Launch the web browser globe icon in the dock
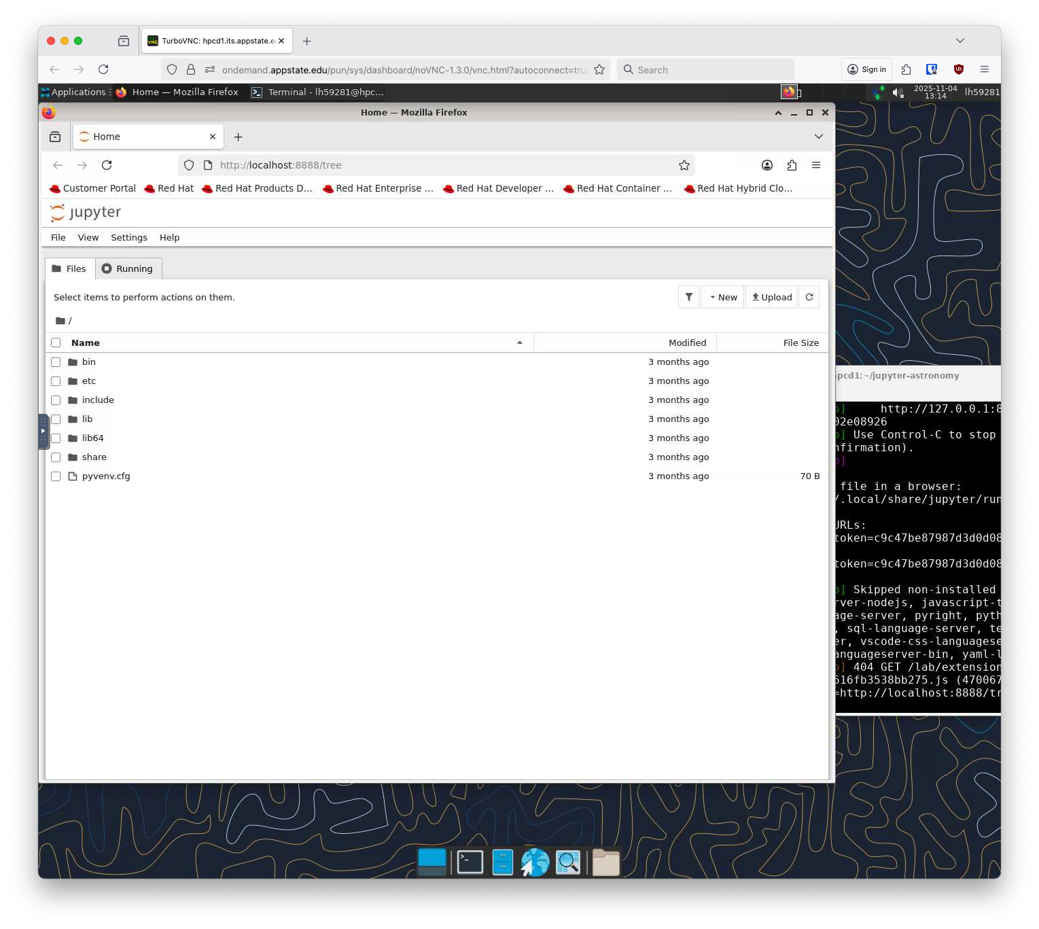Image resolution: width=1039 pixels, height=929 pixels. coord(534,861)
